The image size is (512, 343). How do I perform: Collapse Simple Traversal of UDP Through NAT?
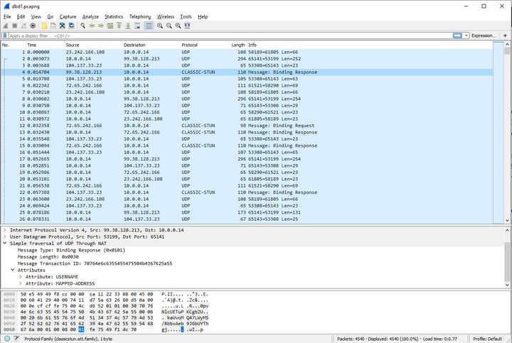pyautogui.click(x=5, y=243)
